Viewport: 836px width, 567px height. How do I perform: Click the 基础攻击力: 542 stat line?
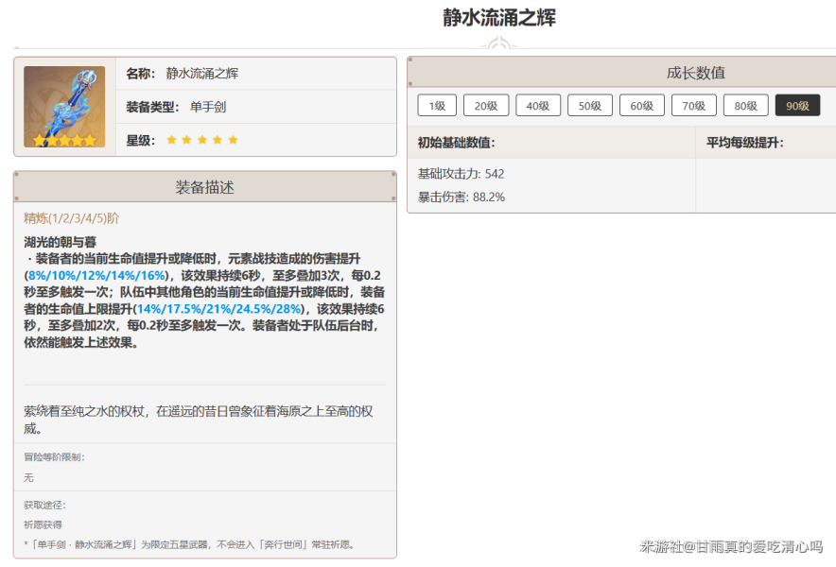(461, 174)
